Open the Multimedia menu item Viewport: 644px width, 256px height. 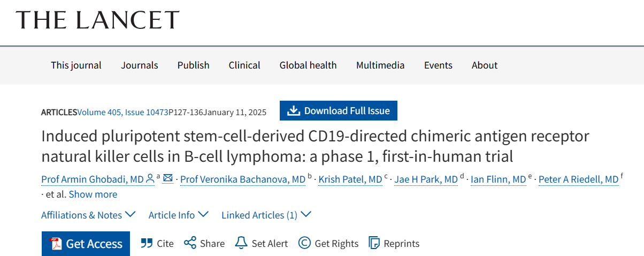(380, 65)
